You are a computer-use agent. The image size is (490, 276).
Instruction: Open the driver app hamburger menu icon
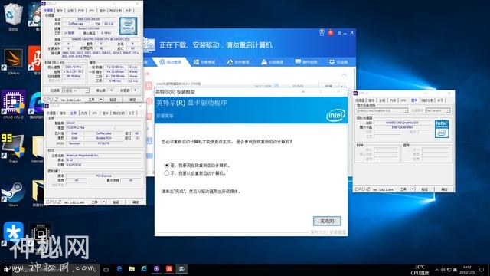point(339,32)
